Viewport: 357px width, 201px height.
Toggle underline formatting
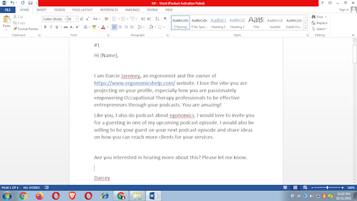point(57,27)
